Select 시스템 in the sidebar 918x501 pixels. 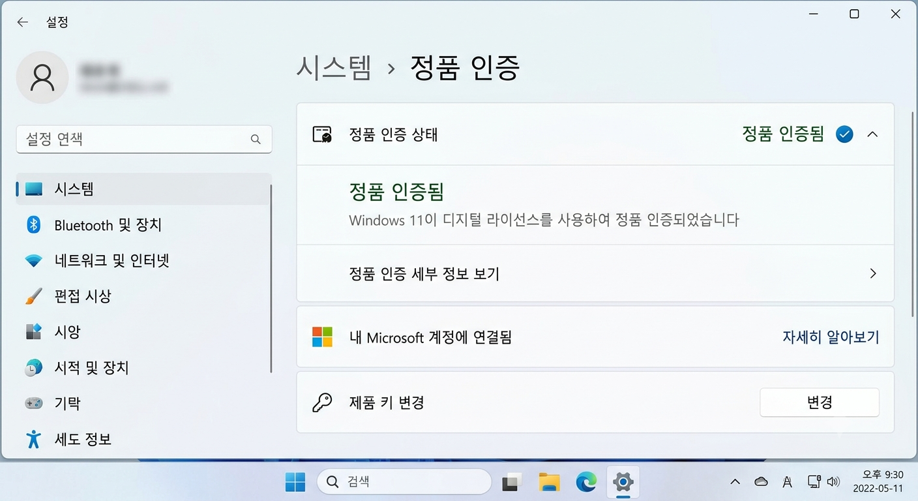click(x=143, y=189)
